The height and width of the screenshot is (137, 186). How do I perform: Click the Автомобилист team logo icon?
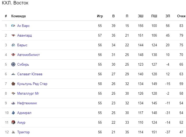pyautogui.click(x=13, y=55)
